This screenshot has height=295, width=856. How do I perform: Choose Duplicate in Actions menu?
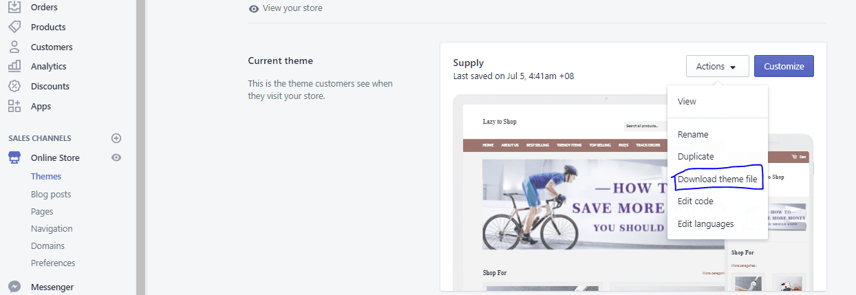(x=696, y=157)
